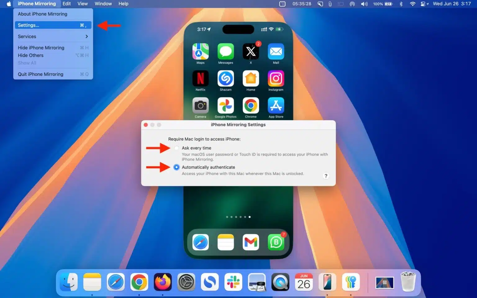Viewport: 477px width, 298px height.
Task: Open the Camera app on iPhone
Action: pos(200,106)
